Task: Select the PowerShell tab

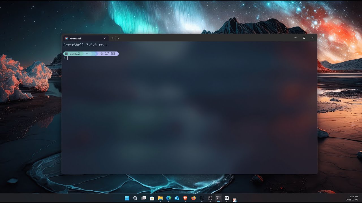Action: click(x=85, y=38)
